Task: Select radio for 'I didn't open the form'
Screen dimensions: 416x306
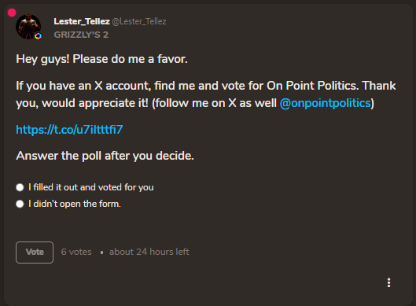Action: (x=20, y=204)
